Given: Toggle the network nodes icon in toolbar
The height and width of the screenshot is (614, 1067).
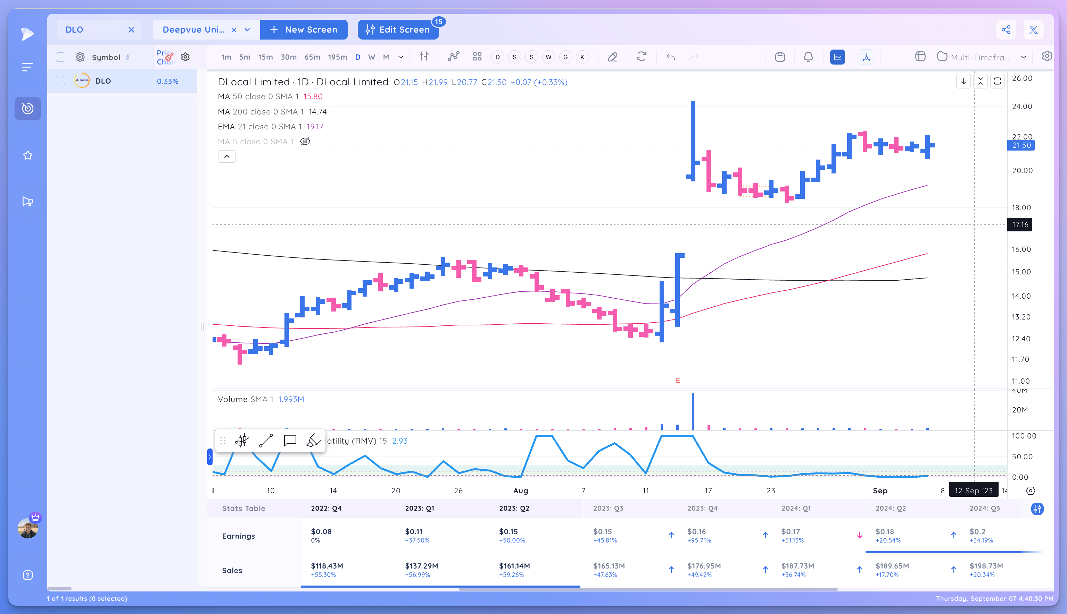Looking at the screenshot, I should click(866, 57).
